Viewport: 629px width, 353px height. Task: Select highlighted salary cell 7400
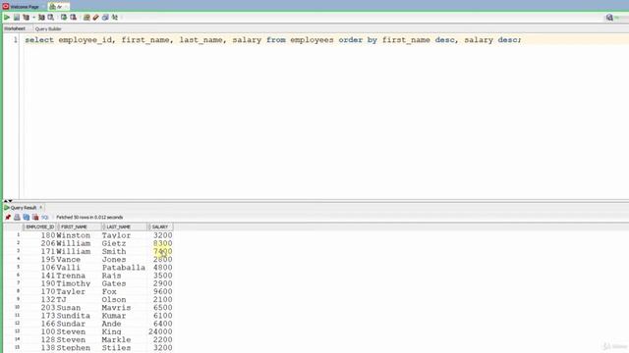[162, 251]
